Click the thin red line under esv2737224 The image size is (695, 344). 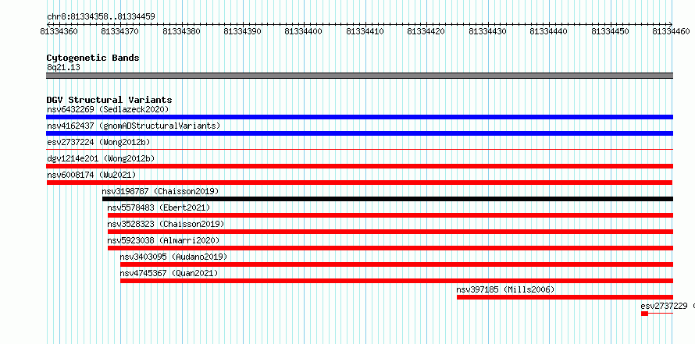click(359, 150)
